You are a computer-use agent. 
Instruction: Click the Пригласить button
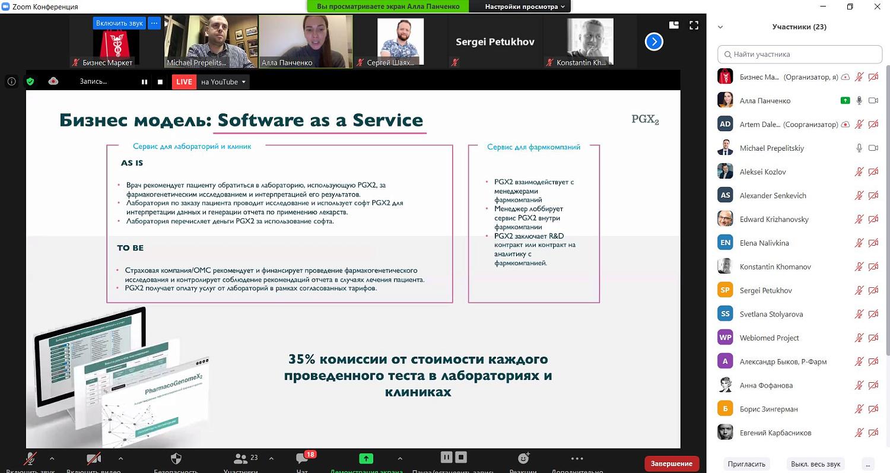click(x=746, y=464)
